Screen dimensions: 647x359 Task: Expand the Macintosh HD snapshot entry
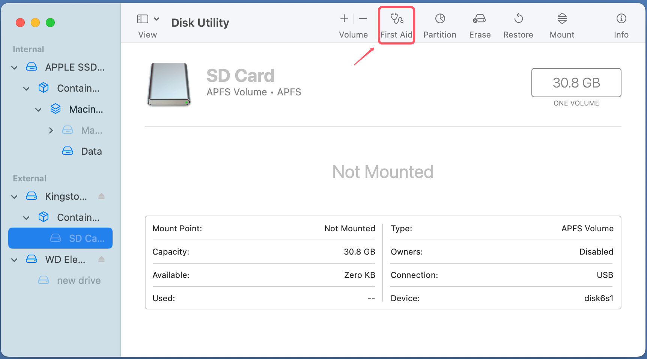[x=51, y=130]
